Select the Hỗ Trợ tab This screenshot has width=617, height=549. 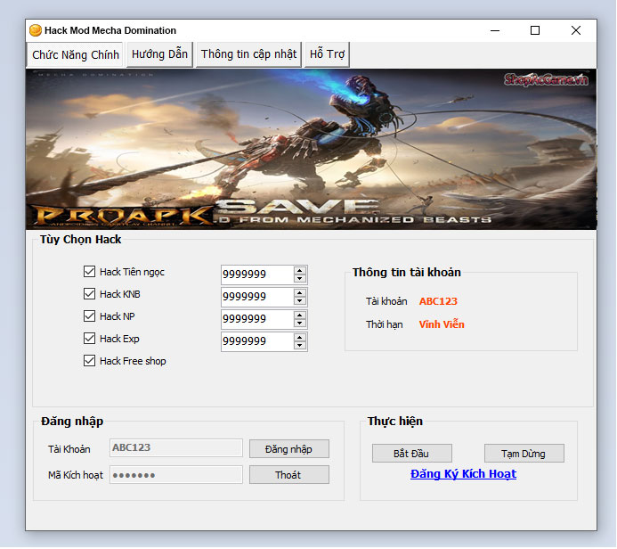[x=327, y=54]
